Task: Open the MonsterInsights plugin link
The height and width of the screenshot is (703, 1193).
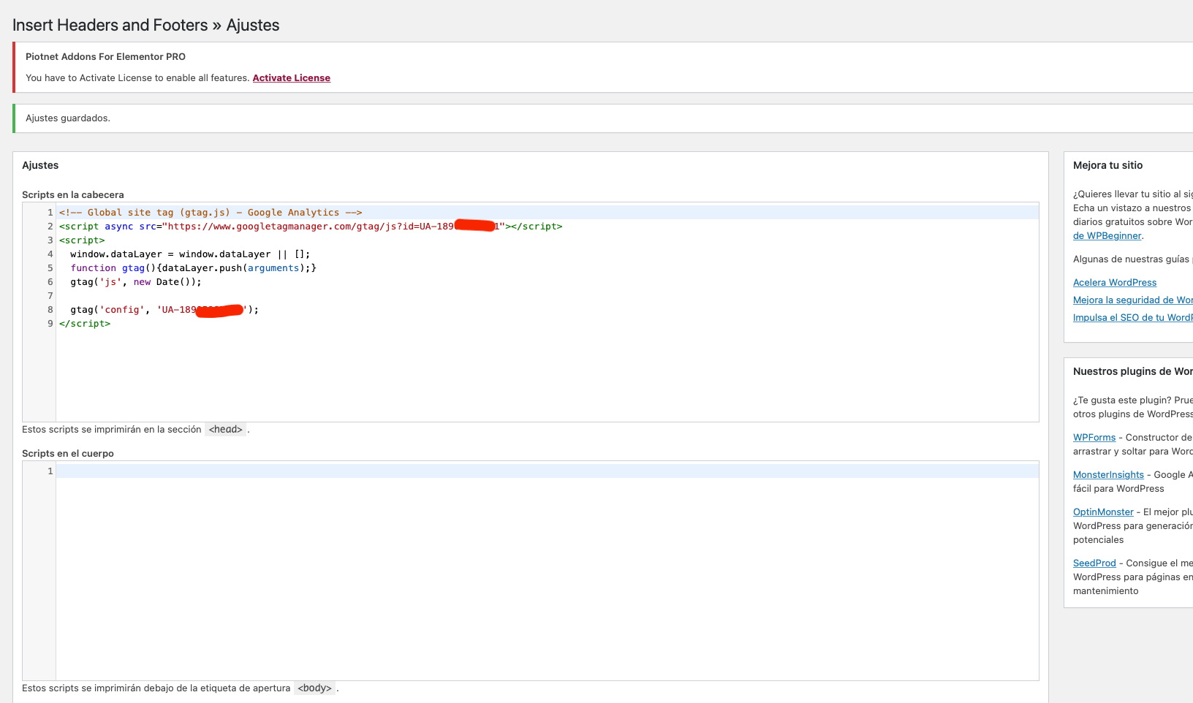Action: (x=1108, y=475)
